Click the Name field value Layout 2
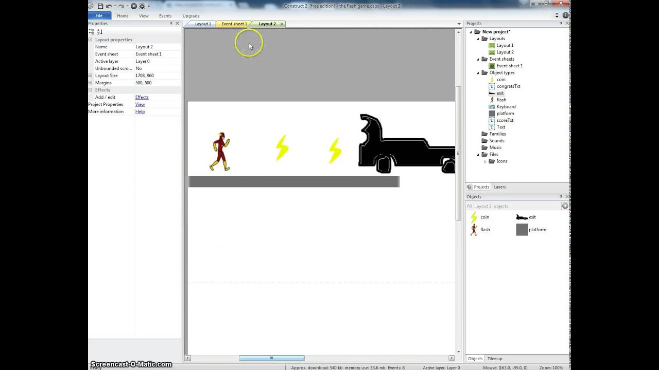 [x=158, y=47]
